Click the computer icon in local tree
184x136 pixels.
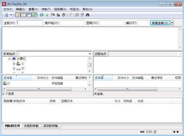click(14, 59)
